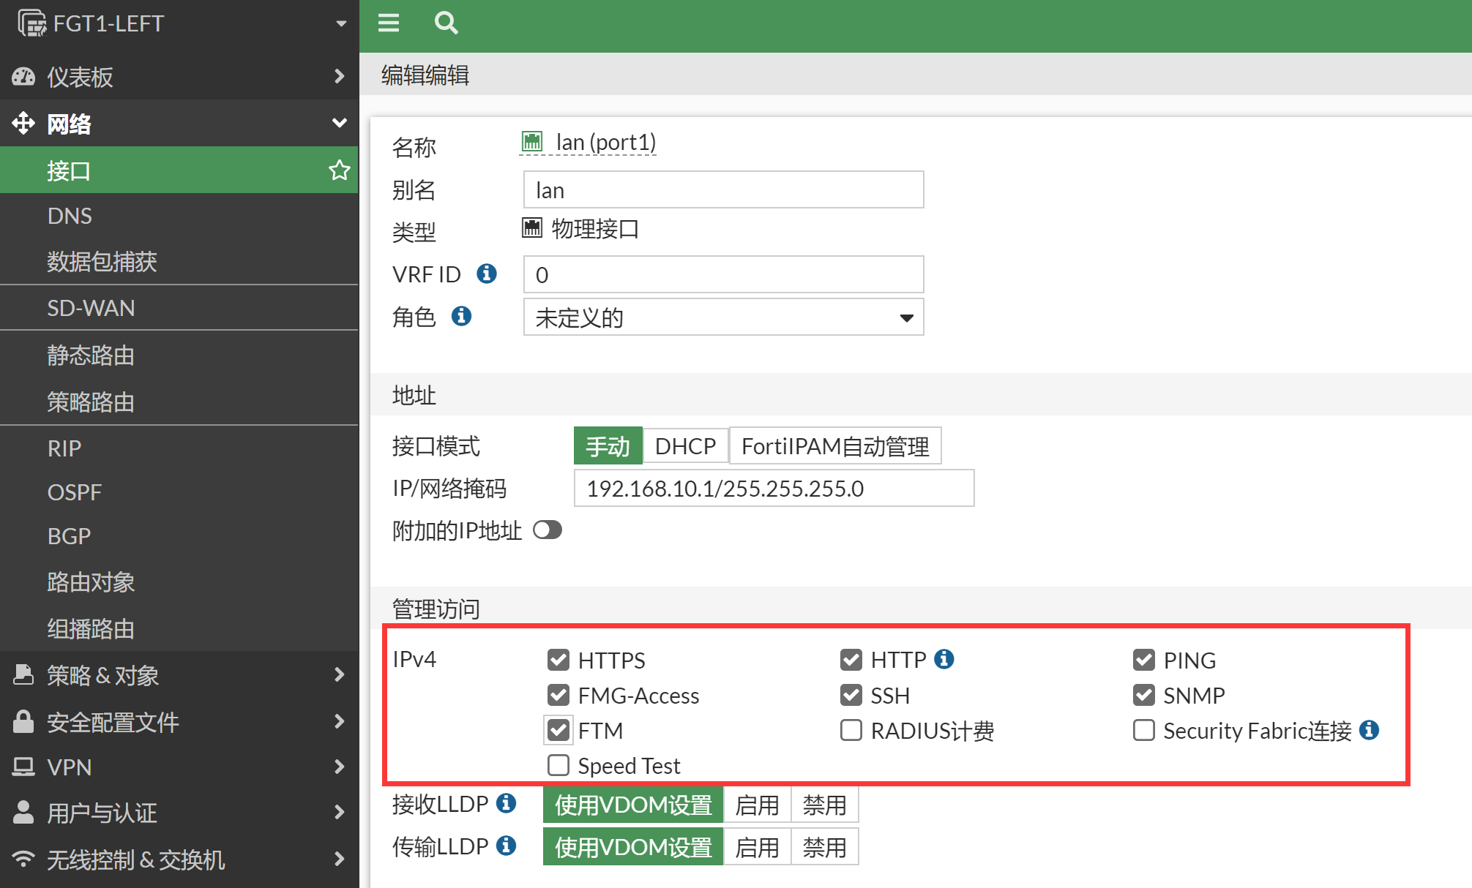Open the FGT1-LEFT device dropdown
Screen dimensions: 1472x888
click(x=340, y=23)
